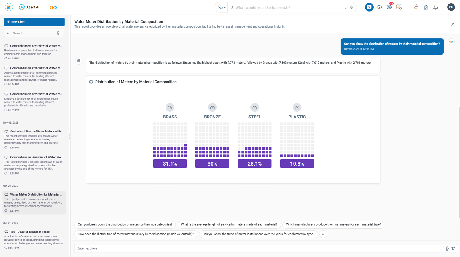Click the Brass 31.1% percentage bar
Screen dimensions: 460x257
[170, 164]
